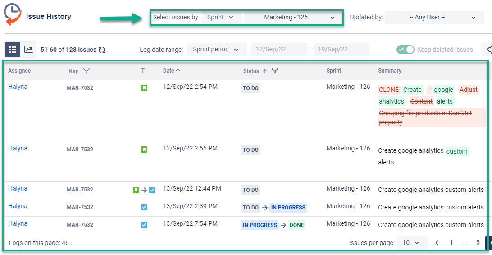Screen dimensions: 492x255
Task: Click the T type column header
Action: pyautogui.click(x=143, y=71)
